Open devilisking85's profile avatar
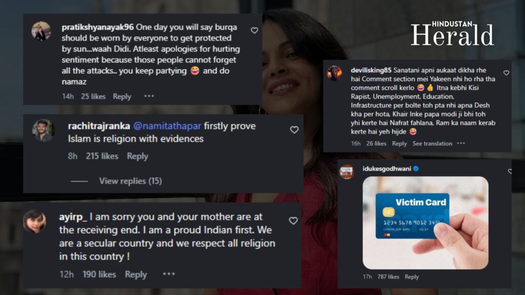The width and height of the screenshot is (525, 295). pos(334,73)
